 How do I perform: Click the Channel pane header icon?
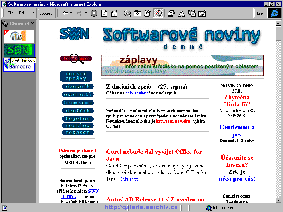pos(5,24)
